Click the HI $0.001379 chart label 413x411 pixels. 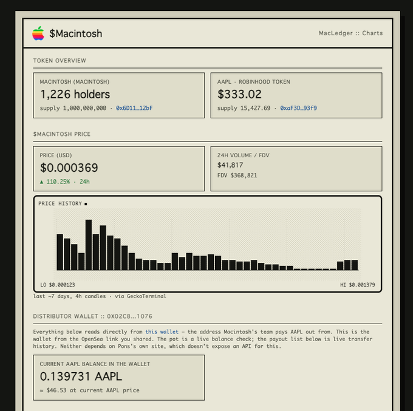pyautogui.click(x=357, y=285)
